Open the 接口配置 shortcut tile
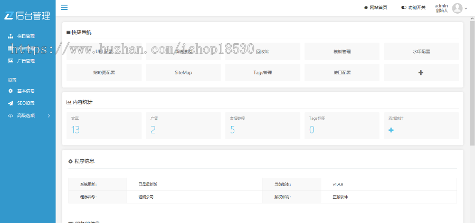Screen dimensions: 475x223 [341, 73]
